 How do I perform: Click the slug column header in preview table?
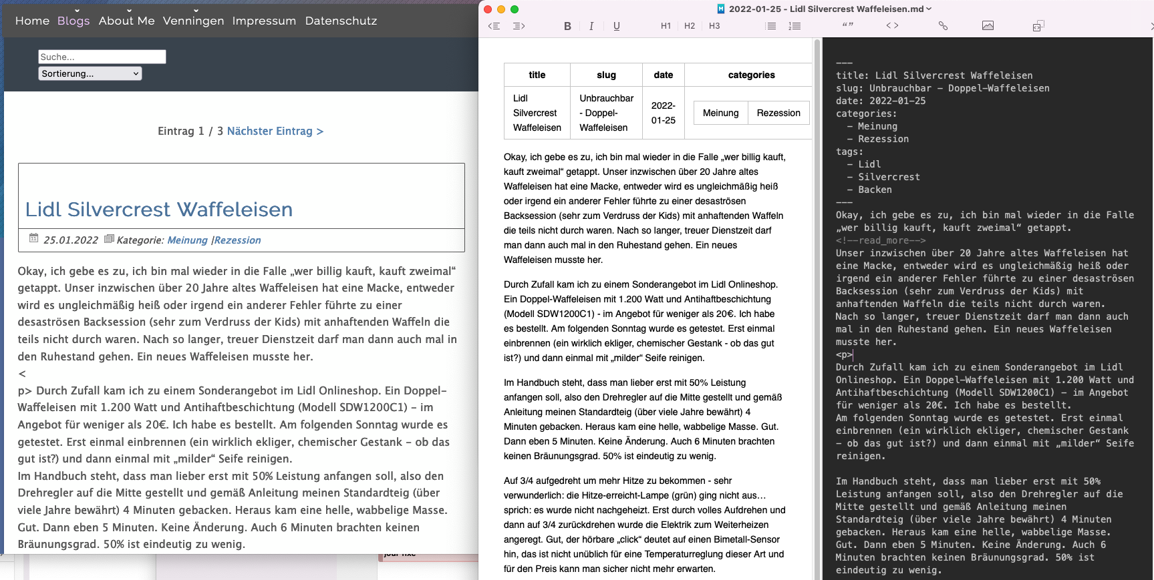[x=606, y=75]
